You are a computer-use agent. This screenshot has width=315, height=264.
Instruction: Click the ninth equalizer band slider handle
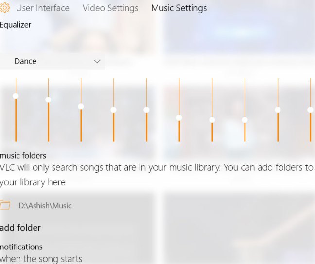point(278,110)
